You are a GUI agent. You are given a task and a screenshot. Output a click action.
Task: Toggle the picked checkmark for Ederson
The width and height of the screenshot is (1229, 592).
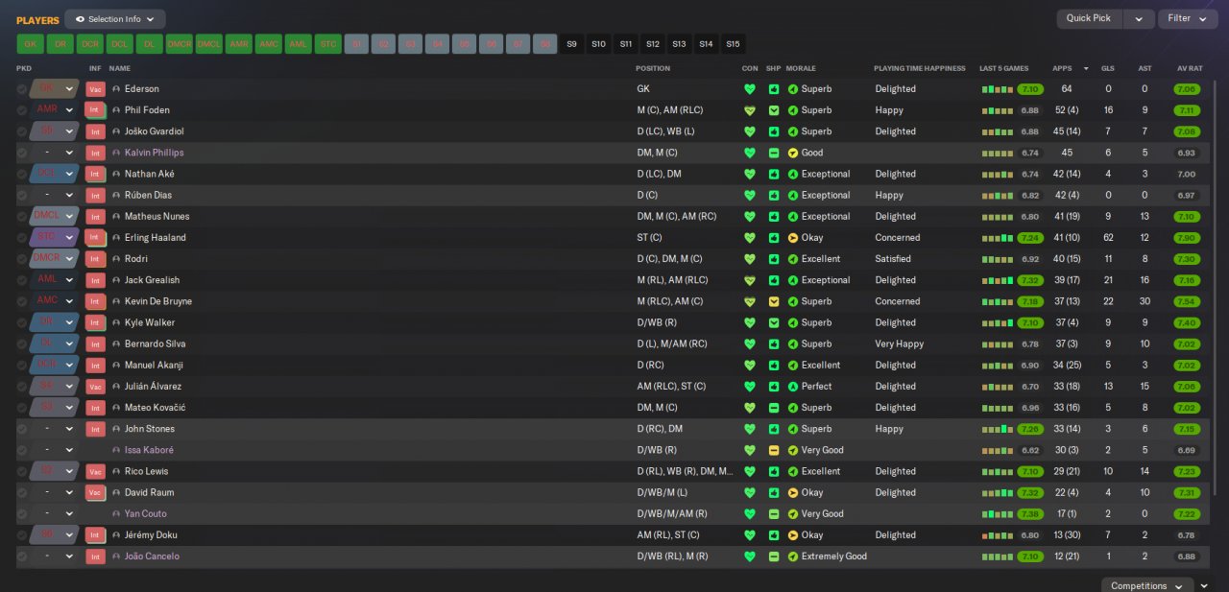(22, 89)
